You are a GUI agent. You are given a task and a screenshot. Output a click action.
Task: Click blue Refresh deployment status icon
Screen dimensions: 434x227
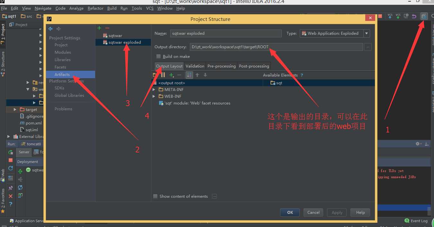click(20, 187)
